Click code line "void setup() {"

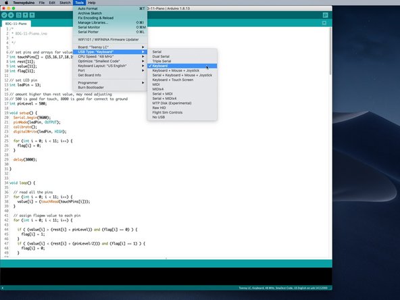tap(23, 113)
